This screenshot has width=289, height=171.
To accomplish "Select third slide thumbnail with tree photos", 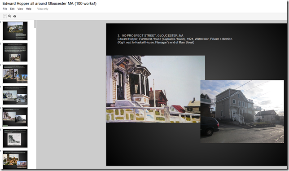I will (x=15, y=74).
